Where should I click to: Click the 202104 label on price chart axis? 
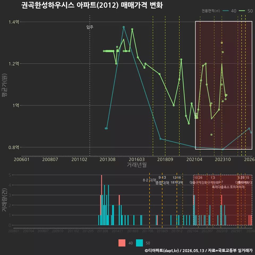point(194,159)
